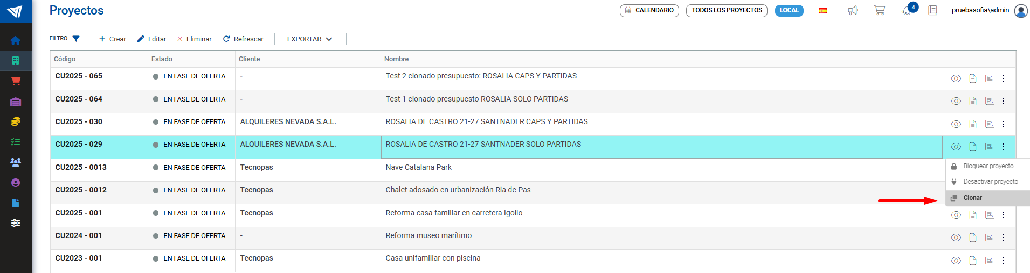This screenshot has height=273, width=1030.
Task: Click eye view icon for CU2025 - 064
Action: (x=956, y=101)
